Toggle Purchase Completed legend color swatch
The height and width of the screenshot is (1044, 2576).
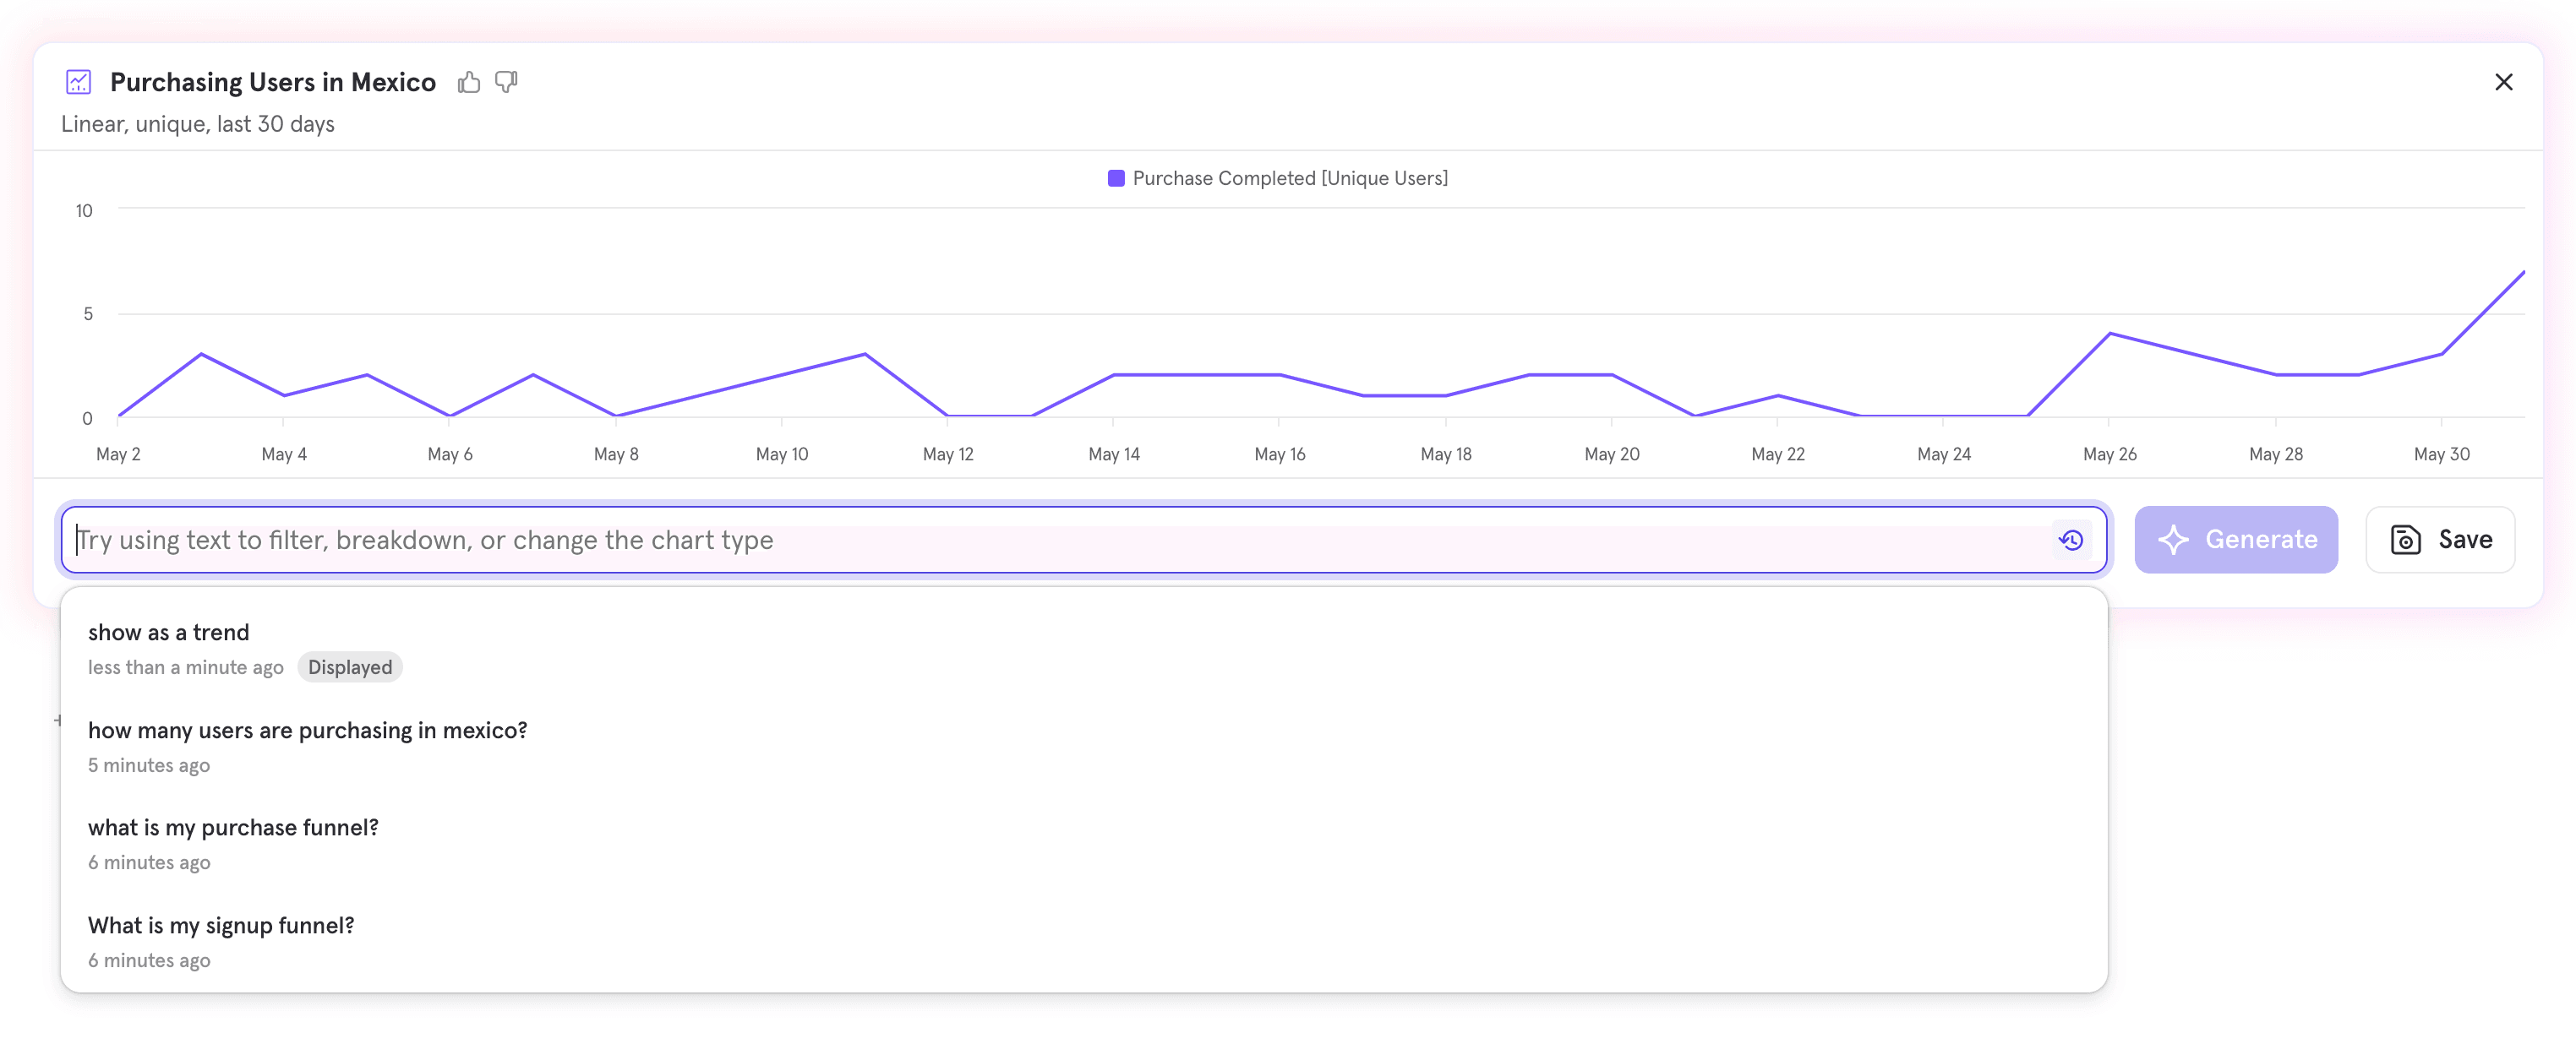pyautogui.click(x=1116, y=179)
